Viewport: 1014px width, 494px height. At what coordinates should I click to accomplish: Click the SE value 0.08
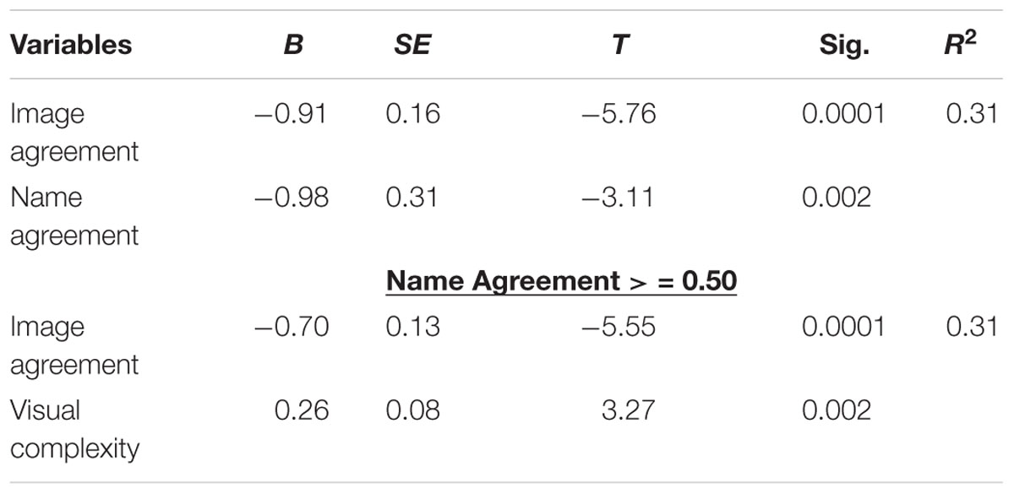point(413,410)
